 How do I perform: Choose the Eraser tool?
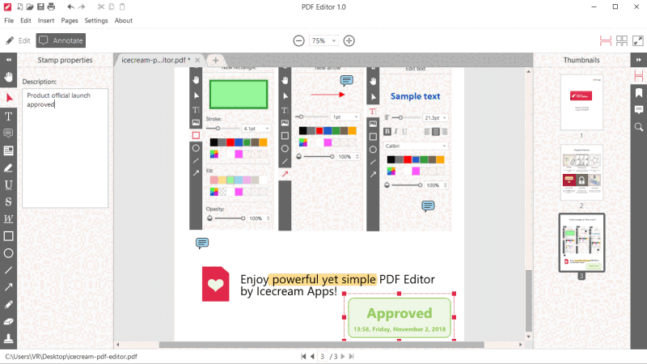coord(8,321)
